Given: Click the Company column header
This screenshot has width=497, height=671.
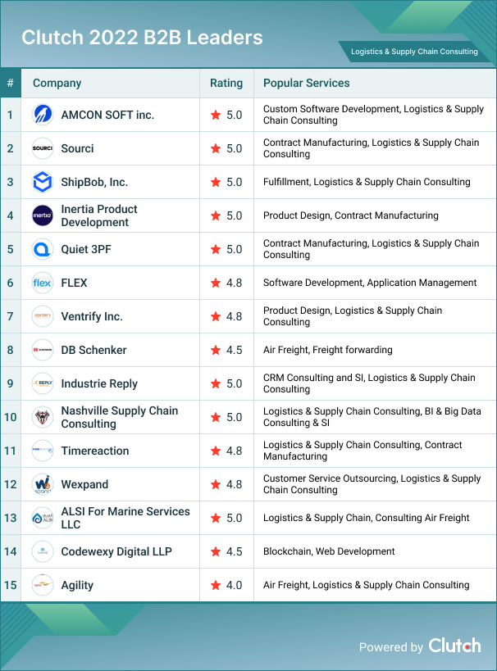Looking at the screenshot, I should 57,83.
